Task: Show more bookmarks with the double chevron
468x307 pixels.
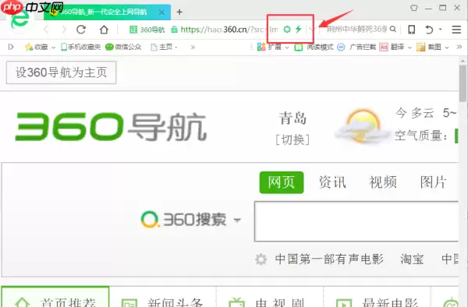Action: coord(193,47)
